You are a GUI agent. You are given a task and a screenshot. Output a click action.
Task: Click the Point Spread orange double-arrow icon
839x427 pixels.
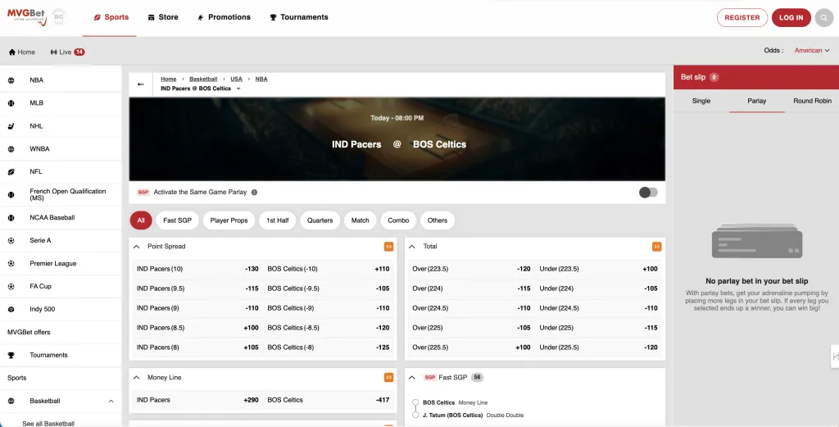coord(388,247)
